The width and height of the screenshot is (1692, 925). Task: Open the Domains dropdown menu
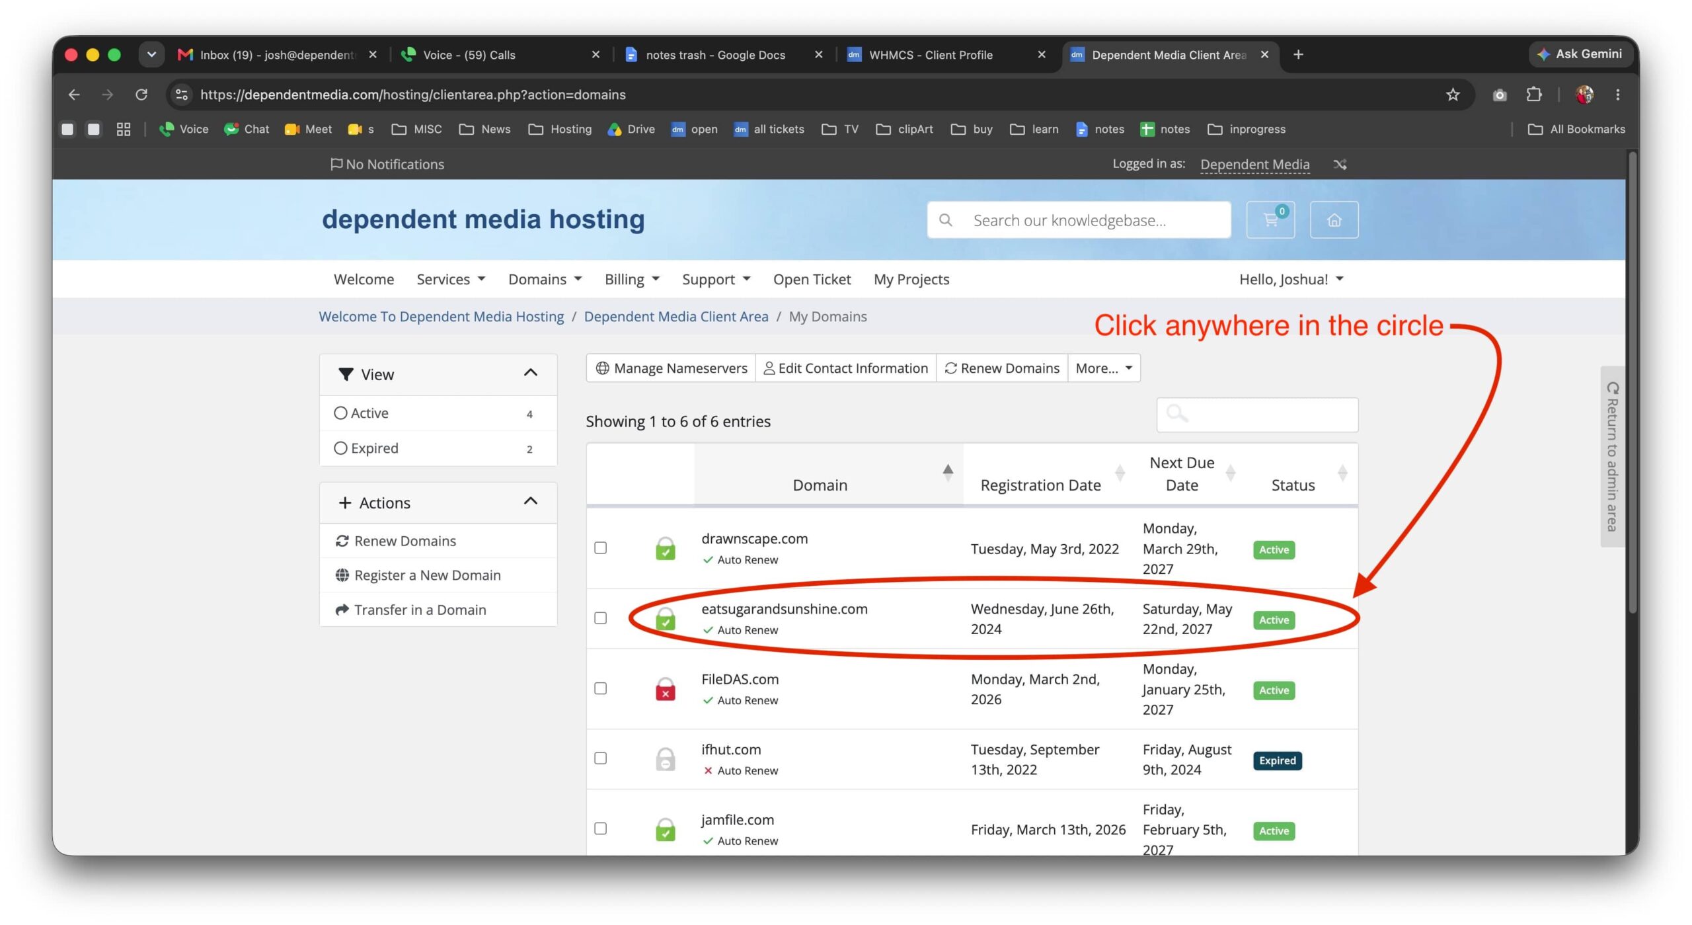pyautogui.click(x=545, y=279)
